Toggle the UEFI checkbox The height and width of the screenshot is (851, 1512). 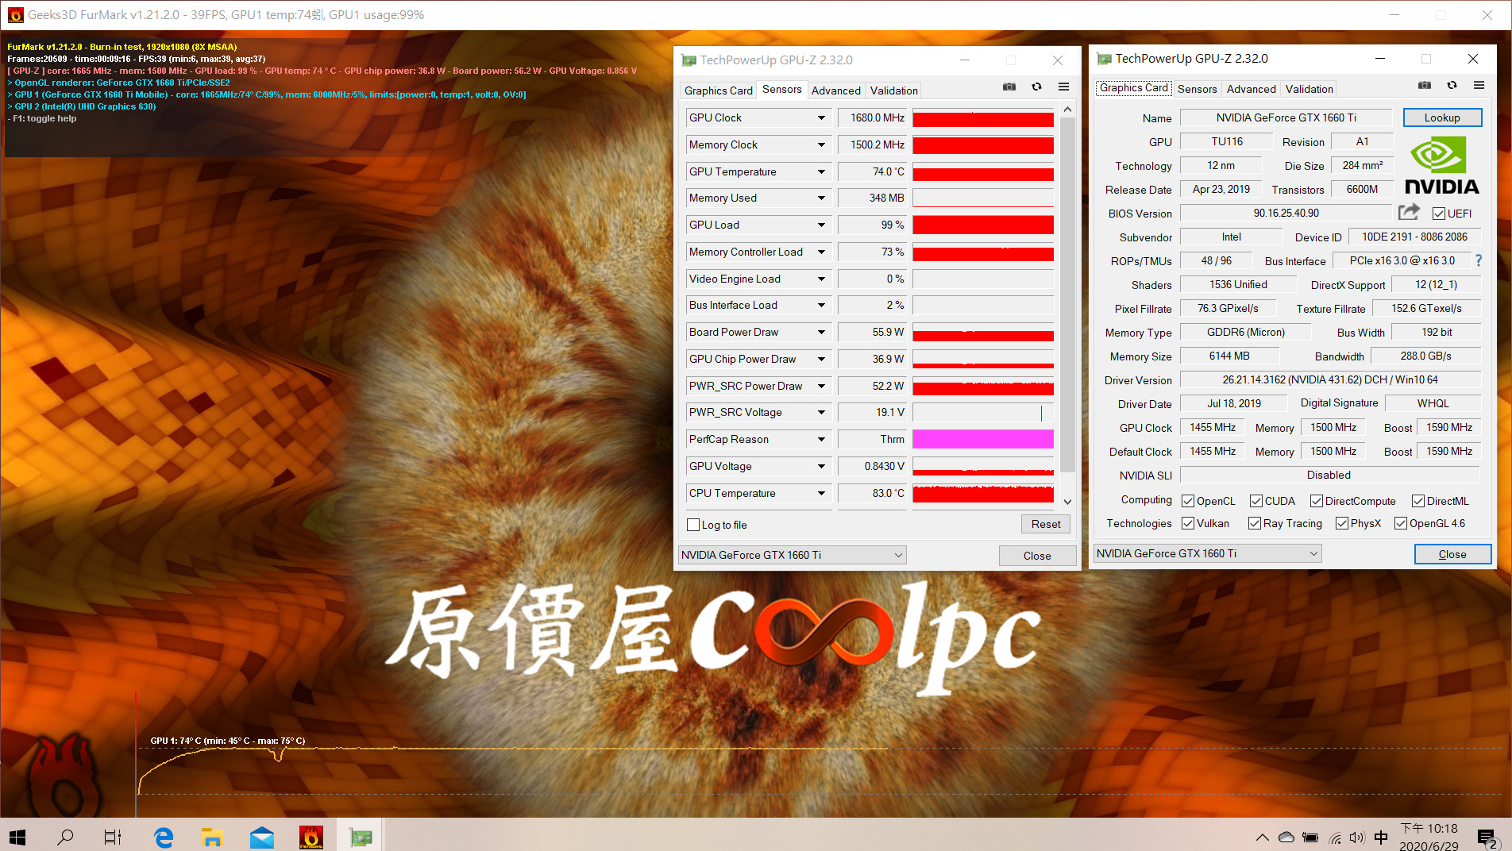click(x=1439, y=214)
